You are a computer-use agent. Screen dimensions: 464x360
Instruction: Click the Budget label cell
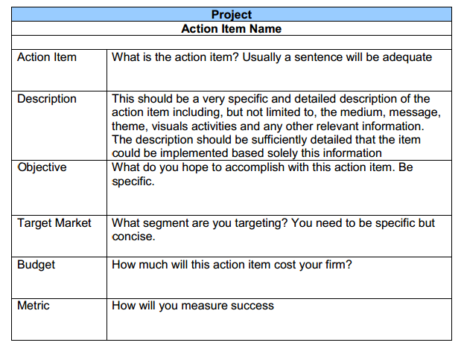[x=59, y=278]
